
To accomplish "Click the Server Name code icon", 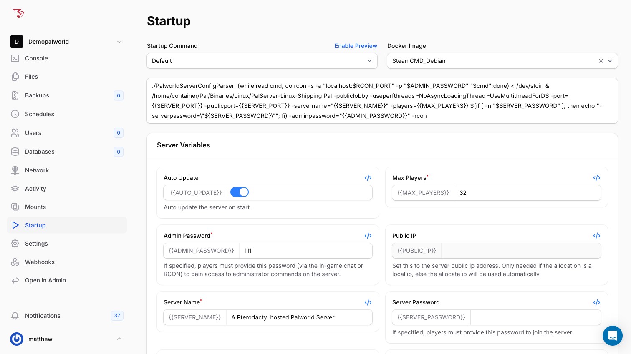I will coord(368,302).
